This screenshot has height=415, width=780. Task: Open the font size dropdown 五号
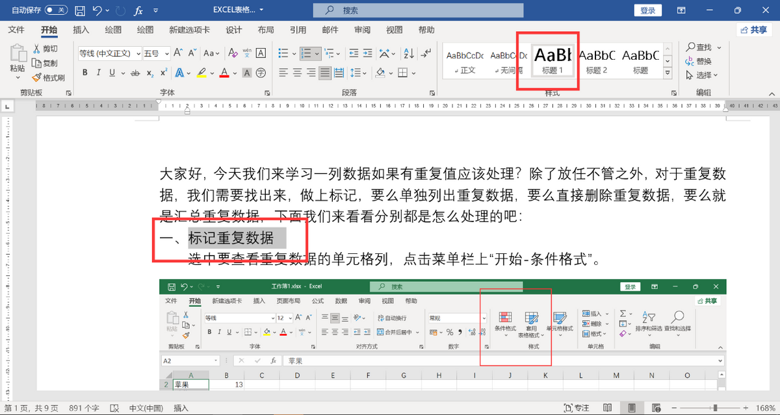pyautogui.click(x=156, y=53)
